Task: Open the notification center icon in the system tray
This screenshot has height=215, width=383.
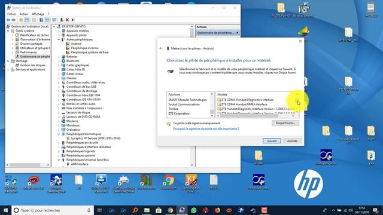Action: [x=376, y=210]
